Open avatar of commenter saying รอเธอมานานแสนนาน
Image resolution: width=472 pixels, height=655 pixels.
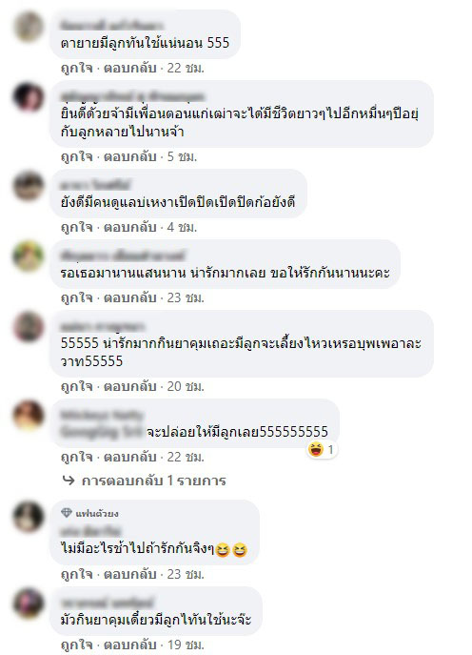(x=29, y=256)
